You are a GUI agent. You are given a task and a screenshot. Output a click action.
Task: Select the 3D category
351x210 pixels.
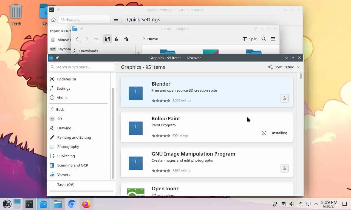pos(80,119)
